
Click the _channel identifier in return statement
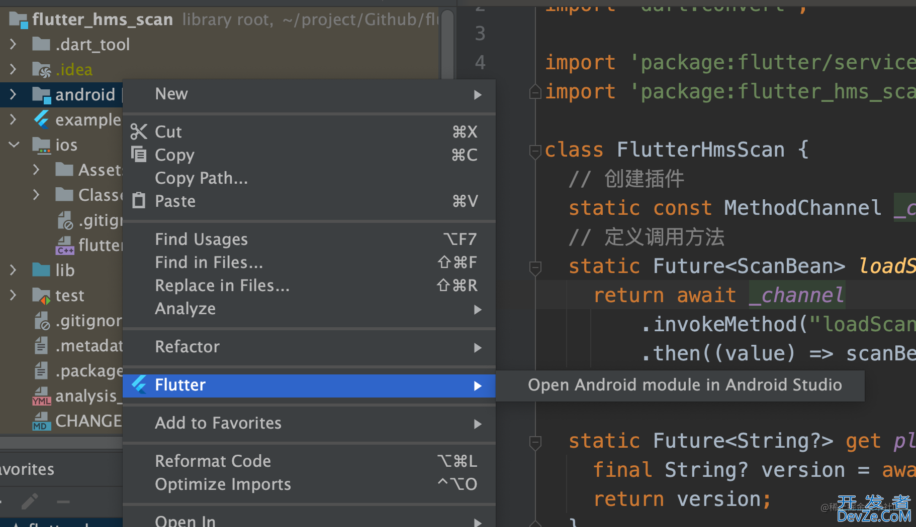click(x=796, y=295)
